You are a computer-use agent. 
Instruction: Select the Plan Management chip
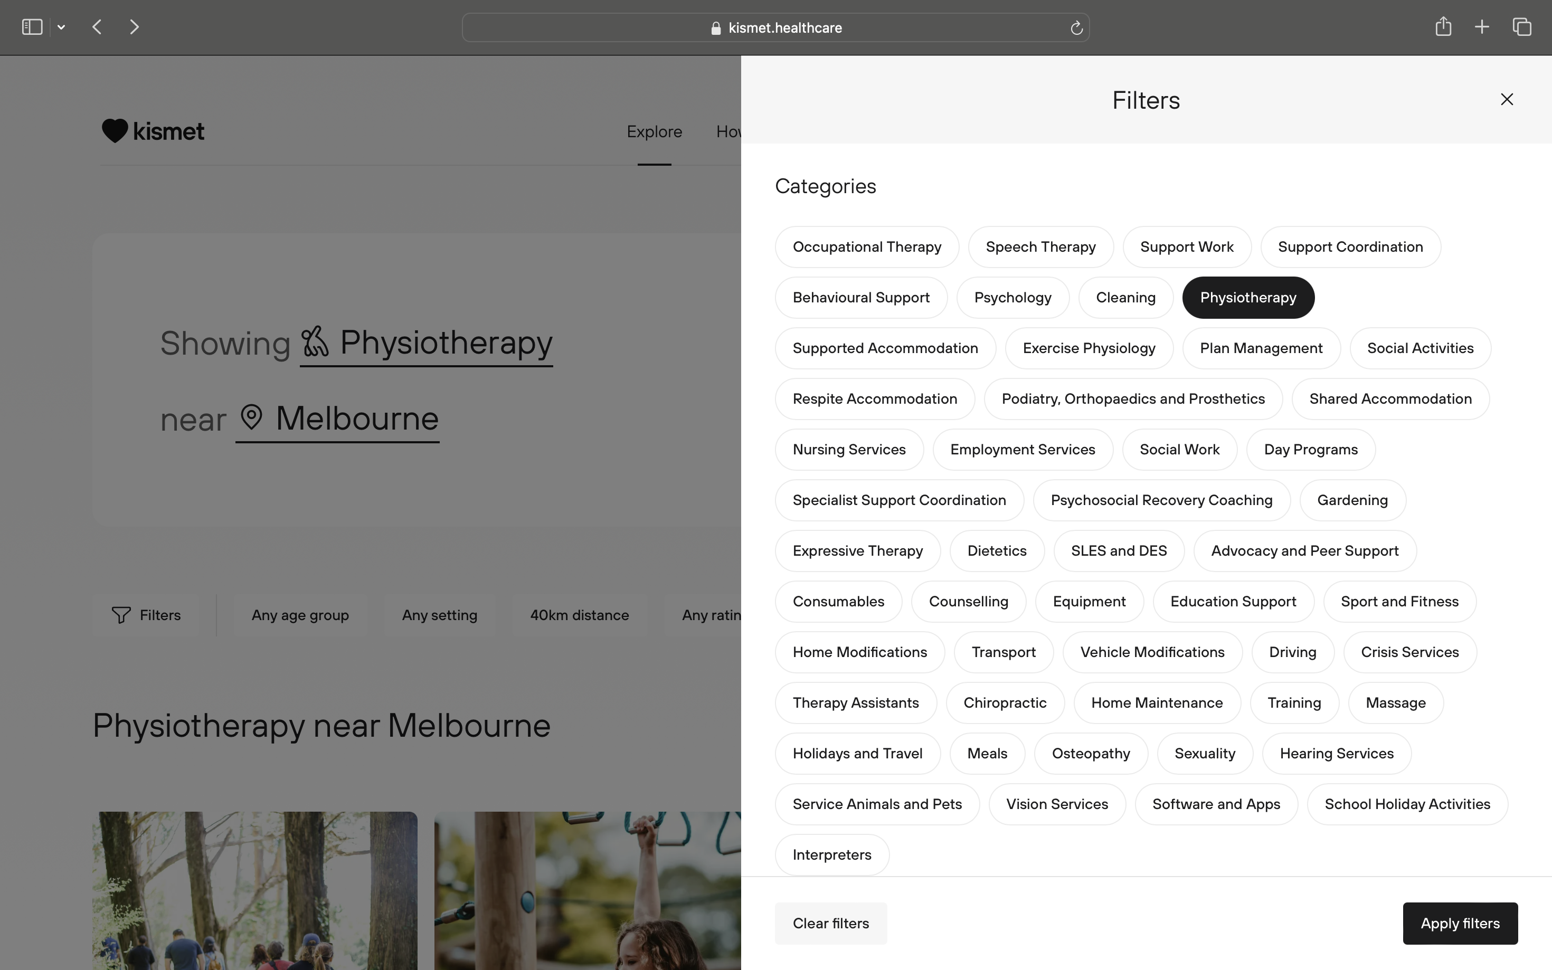pos(1261,348)
